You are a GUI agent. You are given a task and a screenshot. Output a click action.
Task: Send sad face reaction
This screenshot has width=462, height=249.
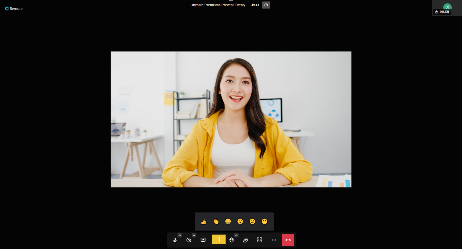point(252,222)
